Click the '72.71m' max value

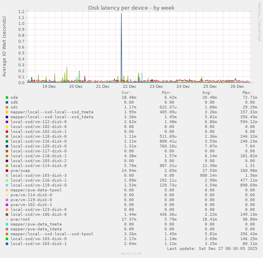coord(250,98)
